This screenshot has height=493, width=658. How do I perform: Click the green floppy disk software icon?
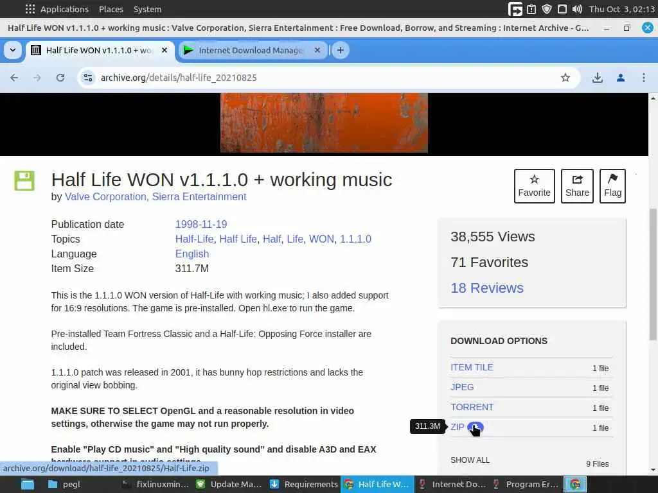point(24,180)
